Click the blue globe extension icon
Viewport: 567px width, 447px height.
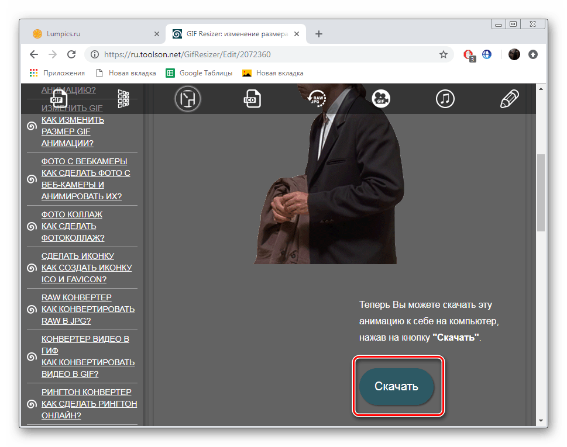487,54
